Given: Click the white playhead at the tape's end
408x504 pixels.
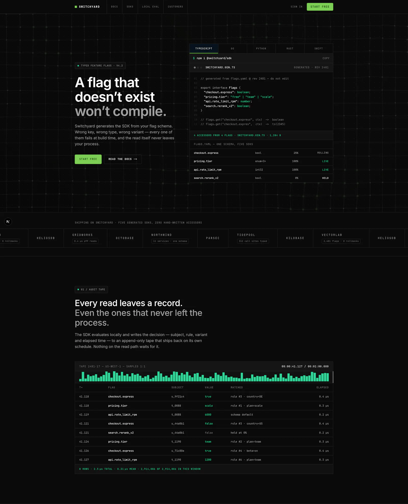Looking at the screenshot, I should 333,377.
